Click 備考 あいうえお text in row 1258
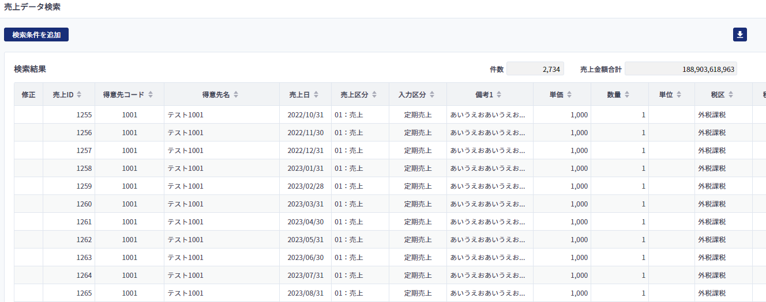766x302 pixels. coord(488,169)
